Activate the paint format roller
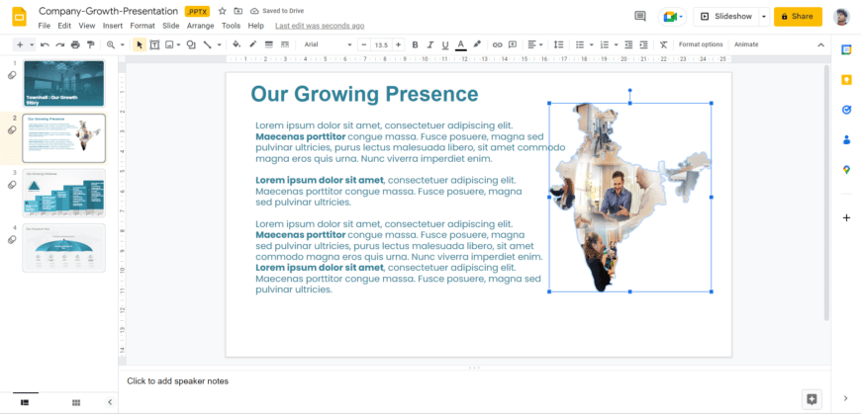The height and width of the screenshot is (414, 861). tap(91, 44)
